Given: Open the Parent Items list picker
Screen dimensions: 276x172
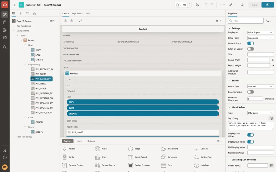Looking at the screenshot, I should coord(271,166).
